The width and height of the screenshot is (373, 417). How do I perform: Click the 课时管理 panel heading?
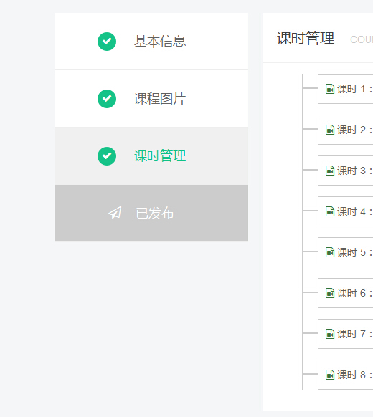coord(306,38)
